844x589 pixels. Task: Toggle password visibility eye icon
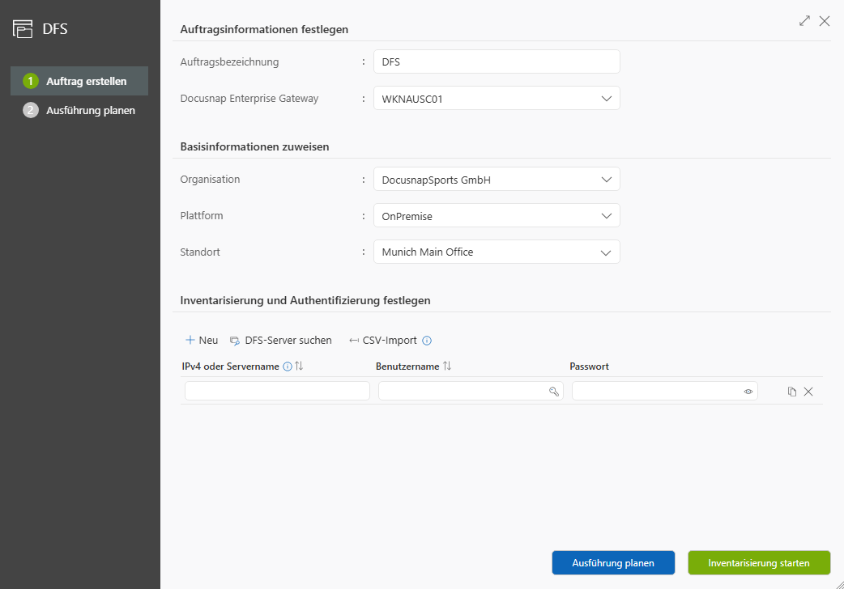[x=748, y=392]
